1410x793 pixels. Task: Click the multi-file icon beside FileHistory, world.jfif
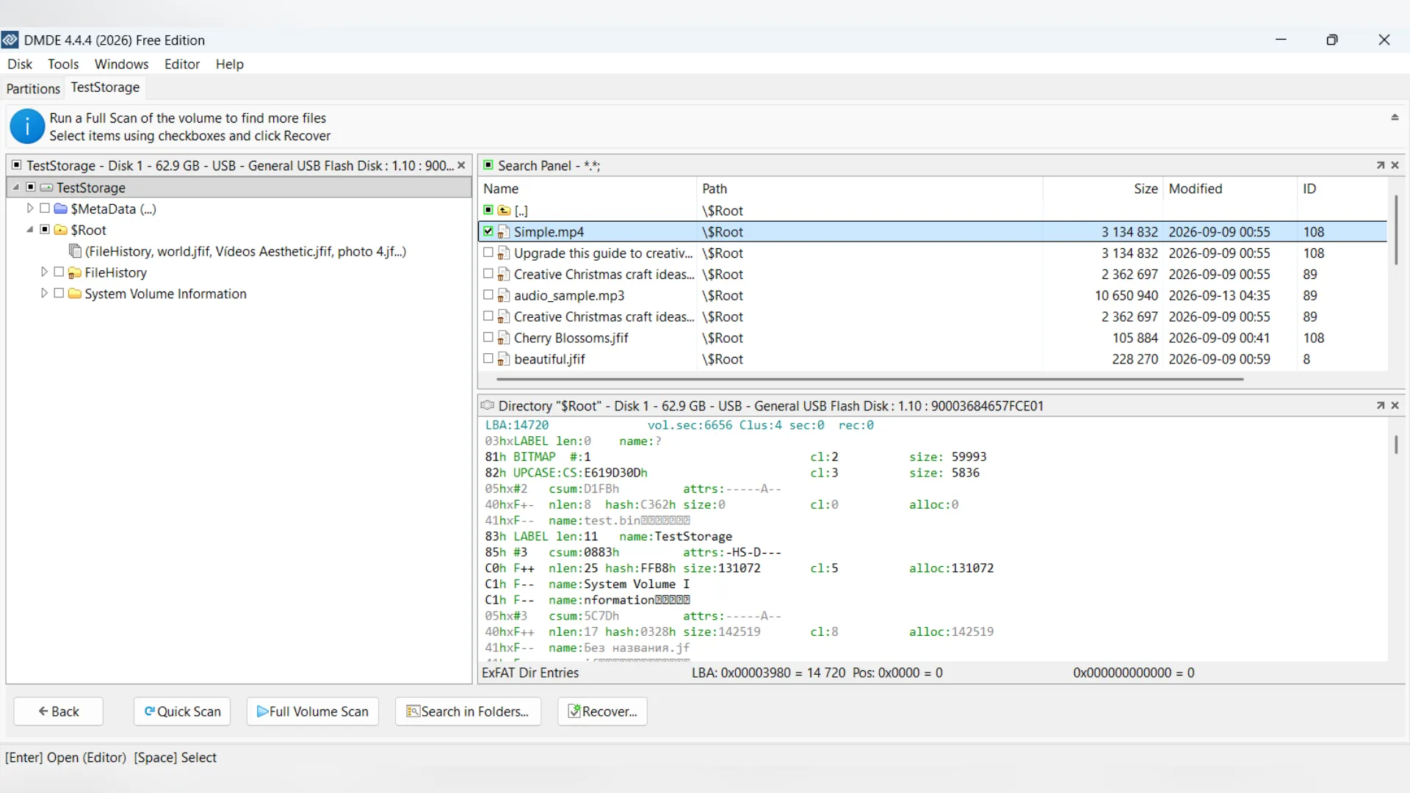pyautogui.click(x=75, y=251)
